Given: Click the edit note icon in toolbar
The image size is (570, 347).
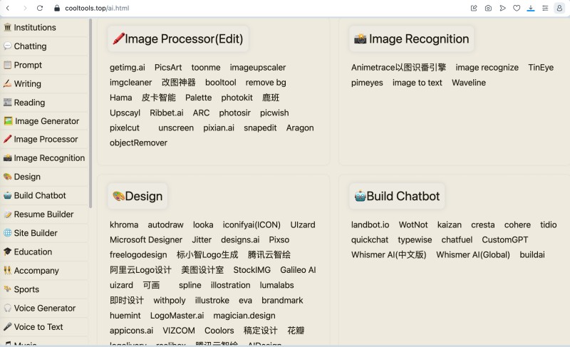Looking at the screenshot, I should pos(474,8).
